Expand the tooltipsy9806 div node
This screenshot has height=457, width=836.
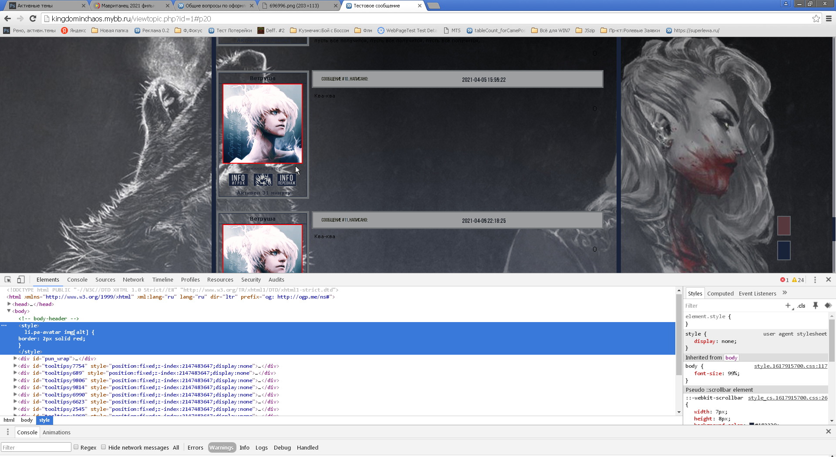15,380
